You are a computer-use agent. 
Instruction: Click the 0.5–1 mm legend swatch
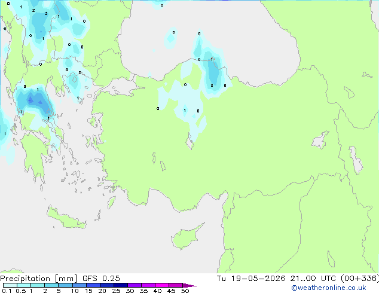[x=24, y=285]
